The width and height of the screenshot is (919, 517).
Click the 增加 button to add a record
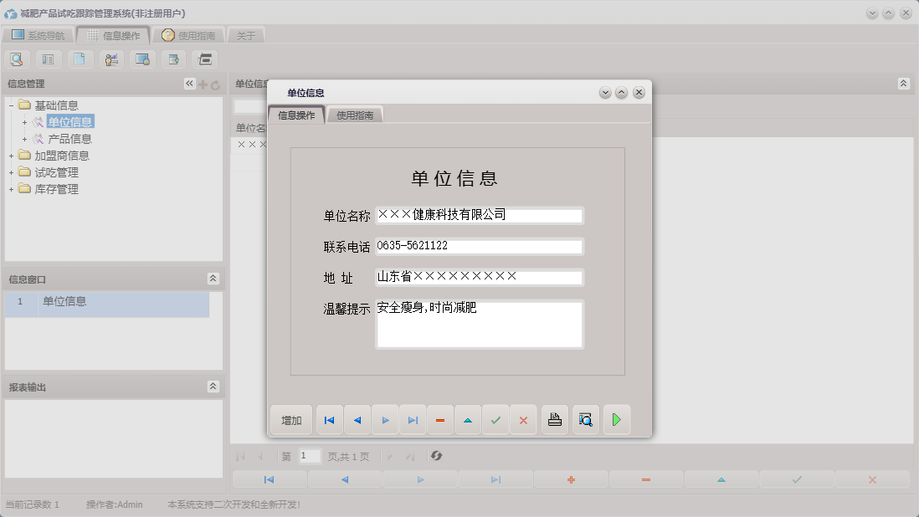pyautogui.click(x=290, y=419)
